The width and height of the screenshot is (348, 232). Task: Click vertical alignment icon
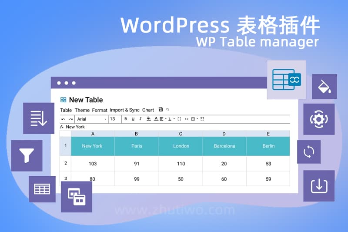[170, 119]
